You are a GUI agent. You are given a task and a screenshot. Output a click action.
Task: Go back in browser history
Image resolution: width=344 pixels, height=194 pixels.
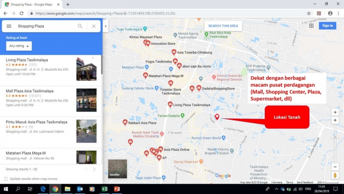click(x=6, y=13)
